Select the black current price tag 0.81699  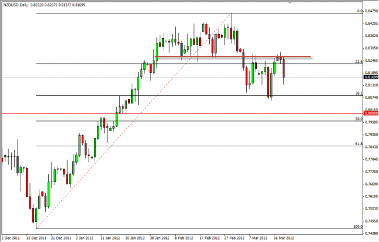pyautogui.click(x=371, y=78)
